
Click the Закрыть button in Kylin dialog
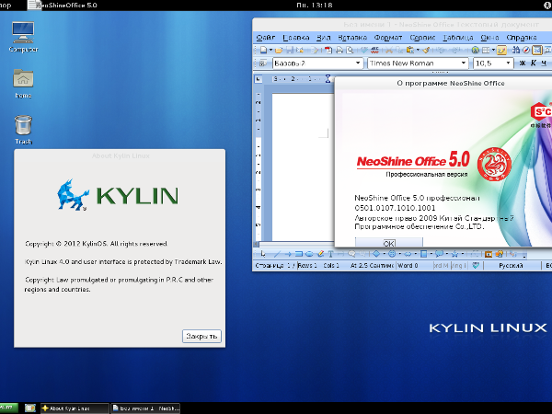(x=201, y=336)
